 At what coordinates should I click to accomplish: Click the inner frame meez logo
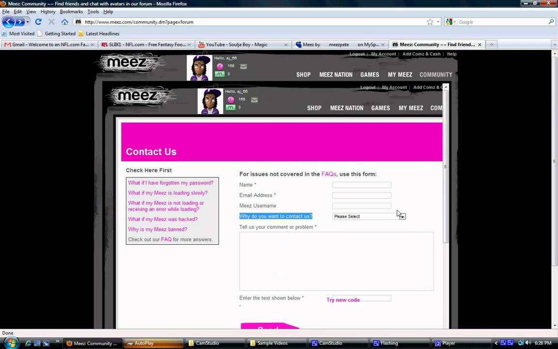point(140,96)
